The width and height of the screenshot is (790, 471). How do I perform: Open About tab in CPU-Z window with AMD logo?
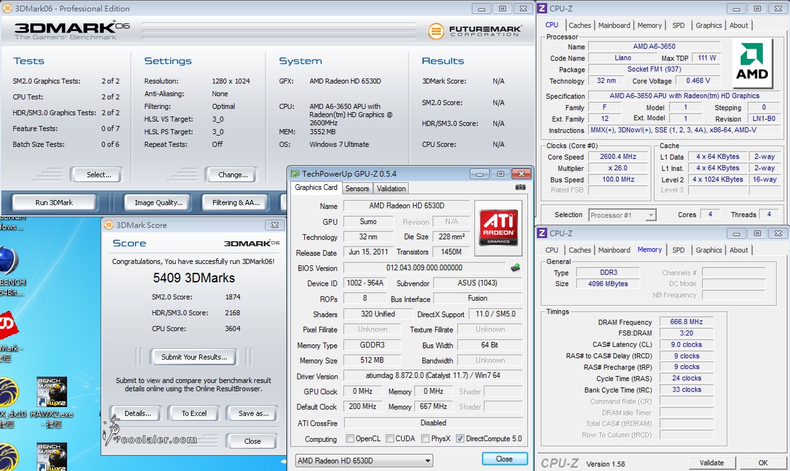(739, 25)
